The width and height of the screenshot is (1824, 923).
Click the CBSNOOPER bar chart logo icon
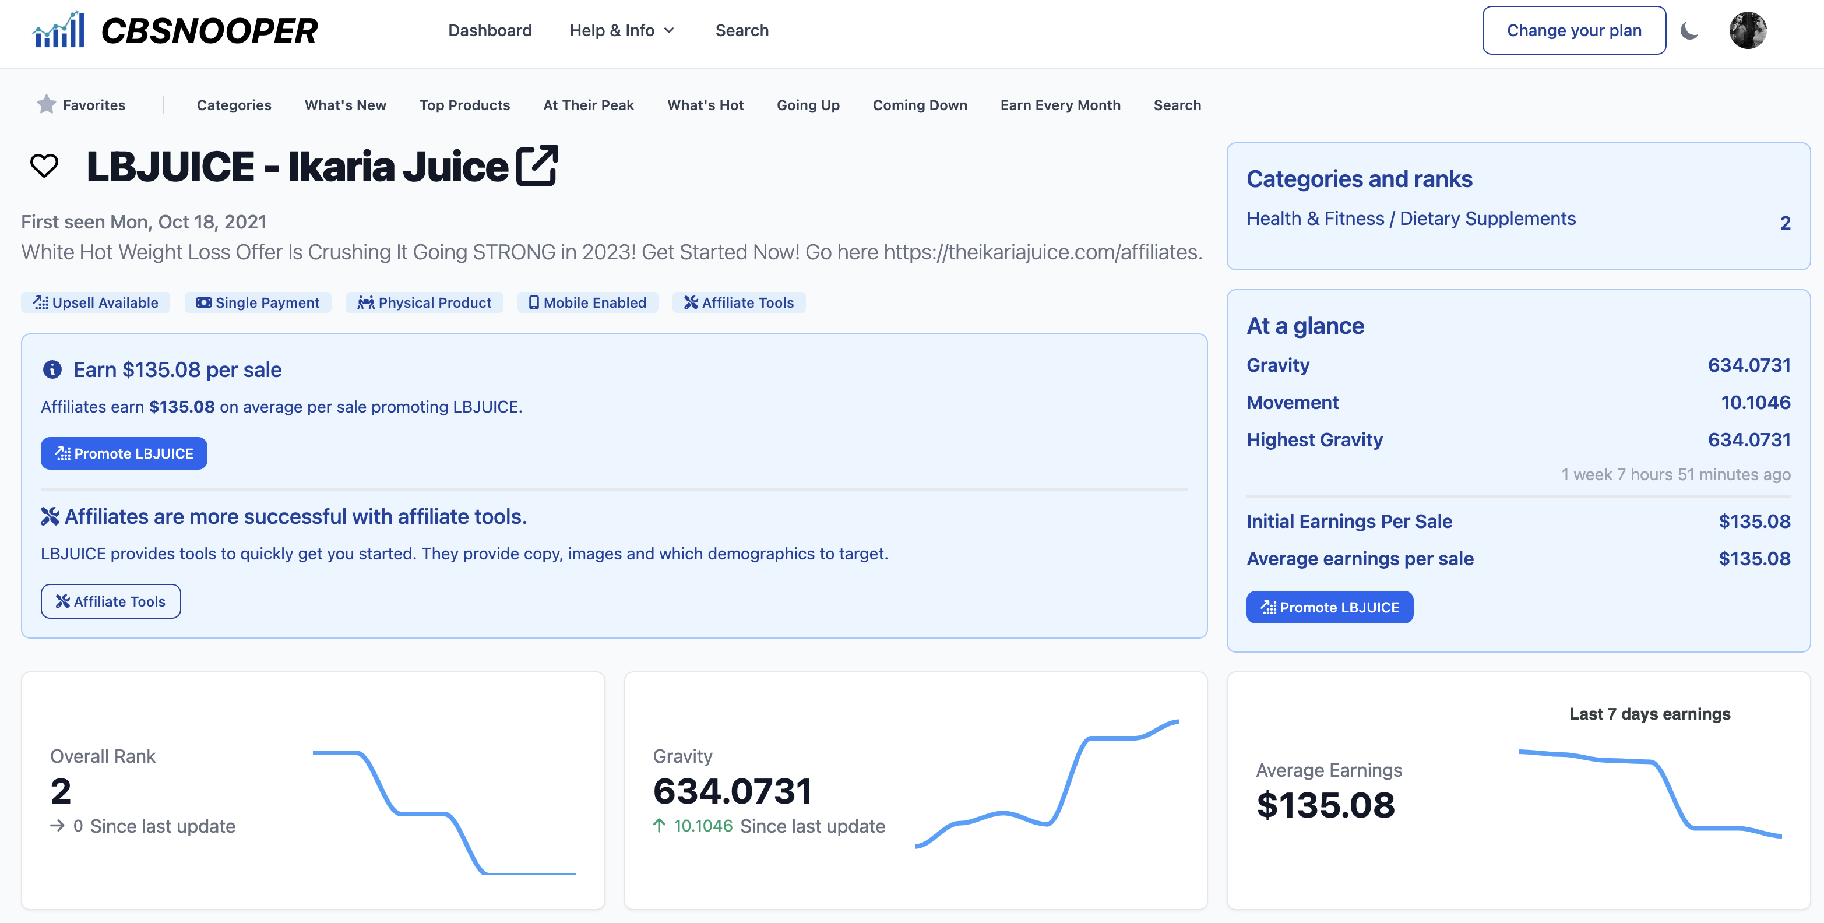tap(59, 30)
